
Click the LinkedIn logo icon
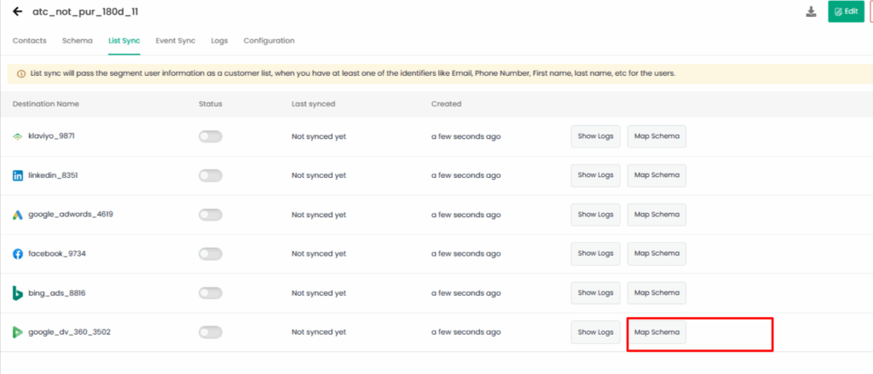coord(18,175)
